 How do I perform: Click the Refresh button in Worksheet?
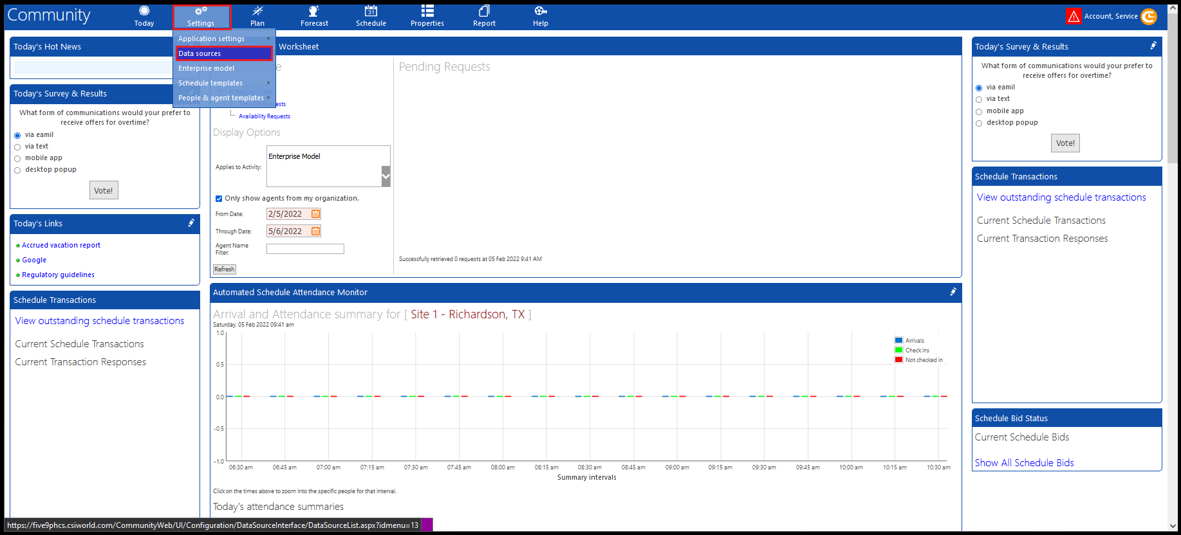[225, 269]
